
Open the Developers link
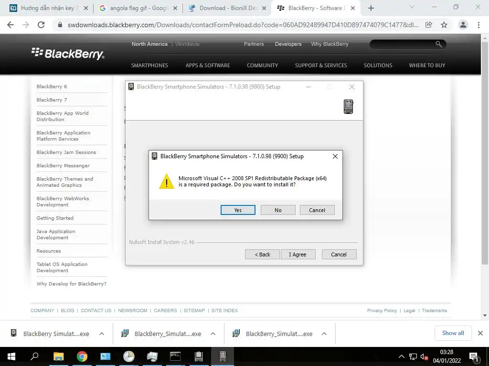tap(288, 44)
